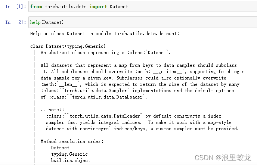
Task: Click the 'help' function name in cell two
Action: [x=35, y=22]
